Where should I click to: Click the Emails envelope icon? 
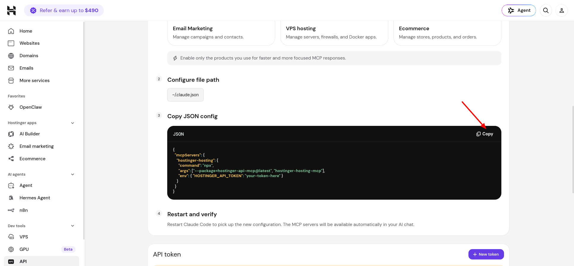tap(11, 68)
